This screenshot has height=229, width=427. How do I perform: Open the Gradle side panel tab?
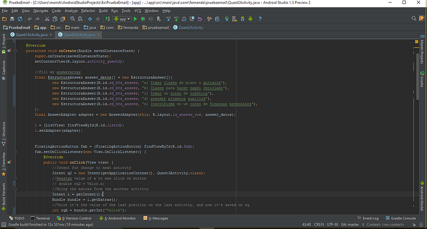422,79
